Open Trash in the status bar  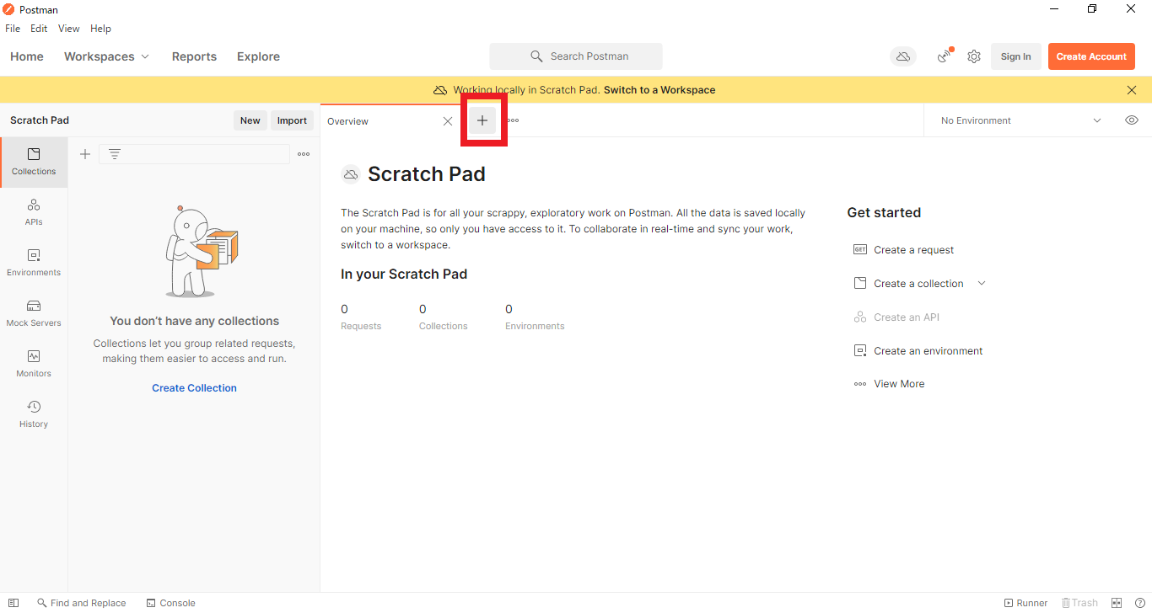pos(1079,603)
